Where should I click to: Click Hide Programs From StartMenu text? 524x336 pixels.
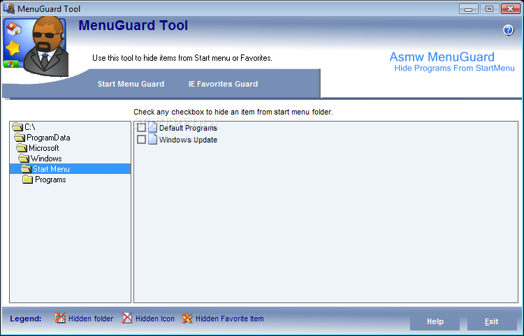pos(454,68)
